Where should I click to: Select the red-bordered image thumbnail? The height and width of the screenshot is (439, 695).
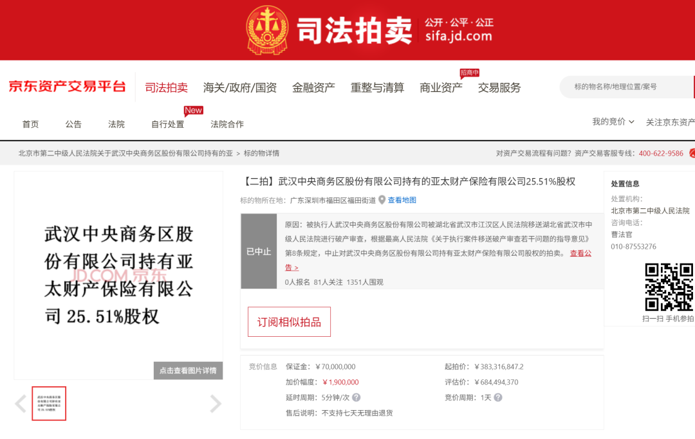point(49,403)
